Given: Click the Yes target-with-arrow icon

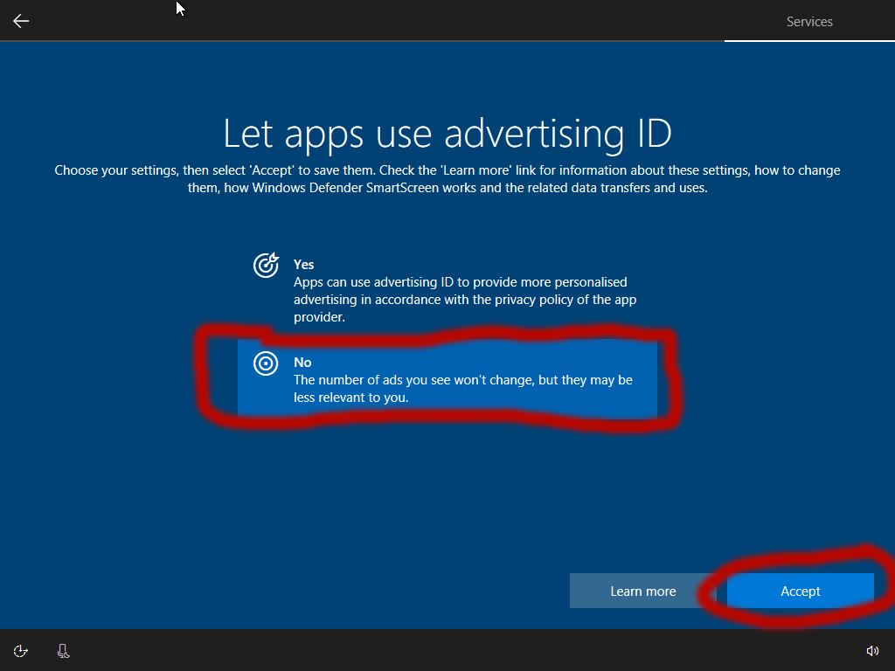Looking at the screenshot, I should coord(266,265).
